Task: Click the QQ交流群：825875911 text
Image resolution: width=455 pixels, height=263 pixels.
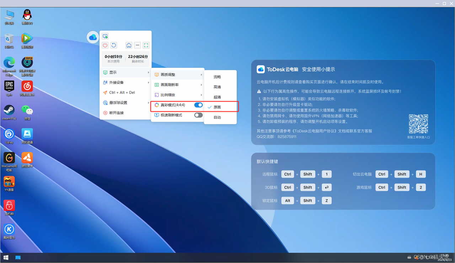Action: (x=277, y=136)
